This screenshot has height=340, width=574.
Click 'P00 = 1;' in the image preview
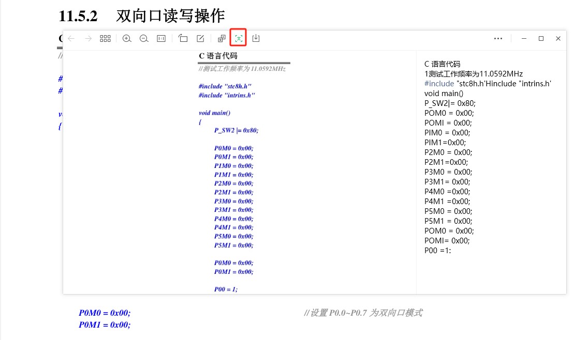click(x=226, y=289)
